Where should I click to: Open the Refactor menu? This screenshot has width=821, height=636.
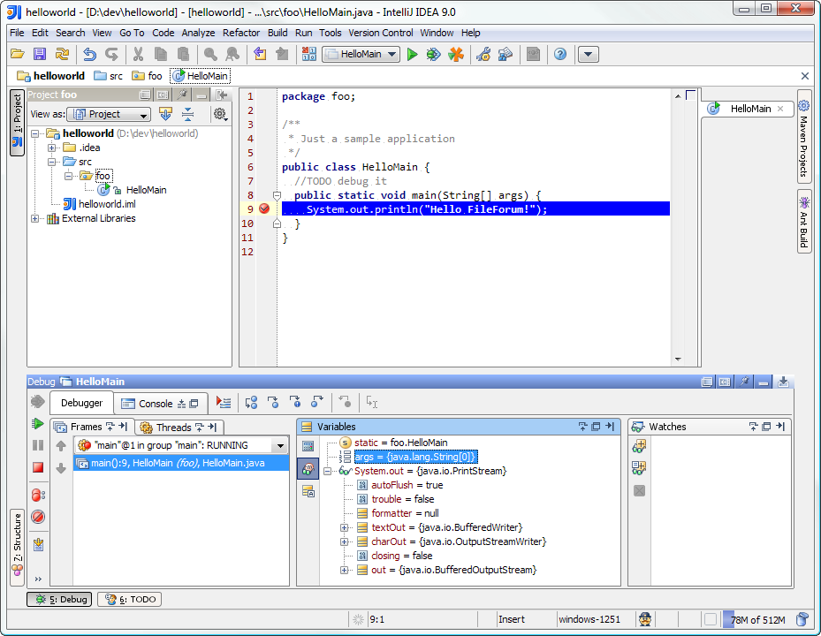(x=241, y=33)
